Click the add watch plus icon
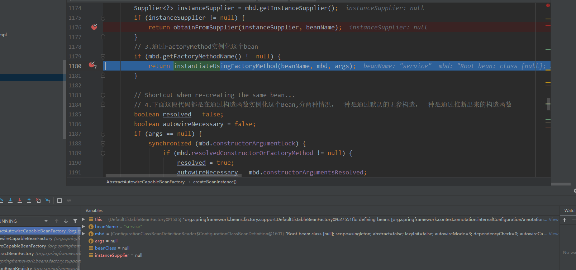The height and width of the screenshot is (270, 576). pos(565,220)
